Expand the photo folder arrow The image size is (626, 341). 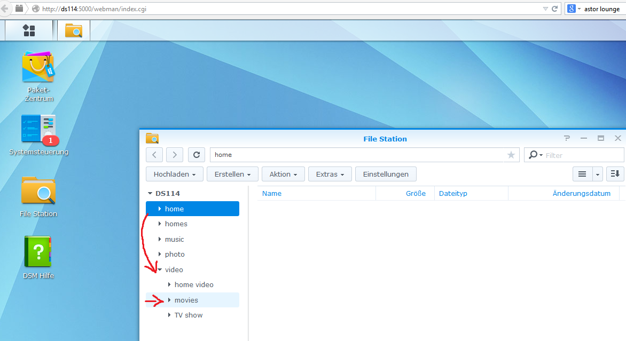coord(160,254)
